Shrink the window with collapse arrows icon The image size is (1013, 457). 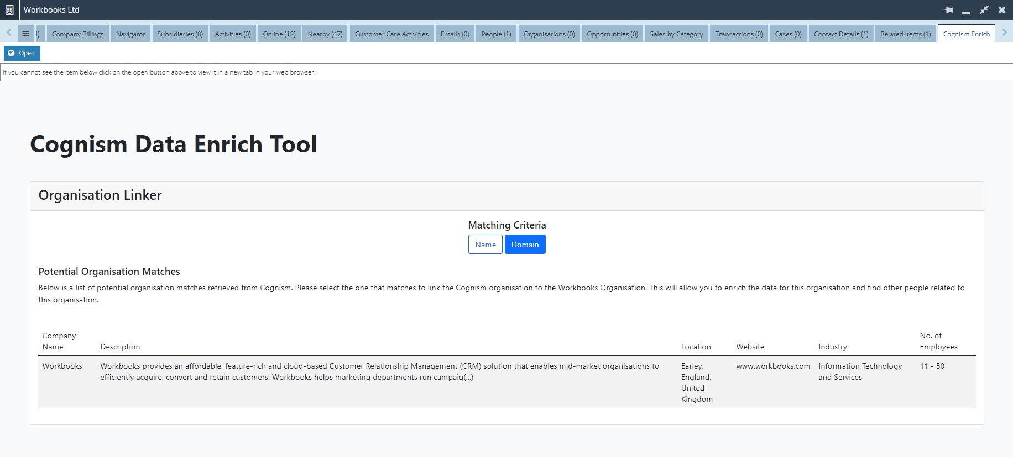point(984,10)
